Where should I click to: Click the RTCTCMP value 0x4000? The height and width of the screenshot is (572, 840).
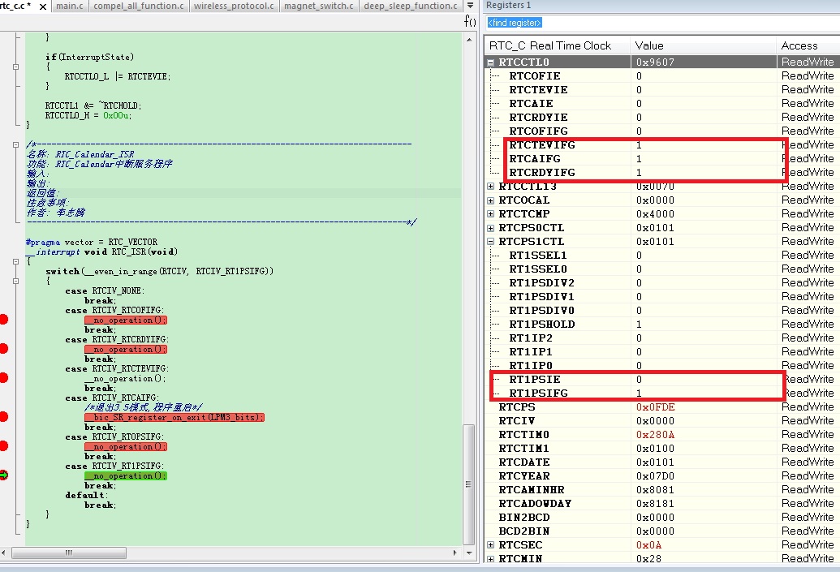(655, 214)
